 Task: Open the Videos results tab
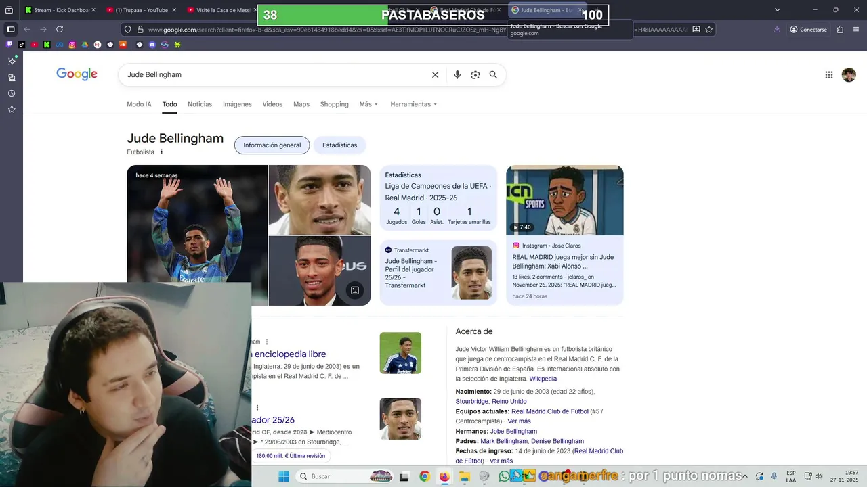click(272, 104)
